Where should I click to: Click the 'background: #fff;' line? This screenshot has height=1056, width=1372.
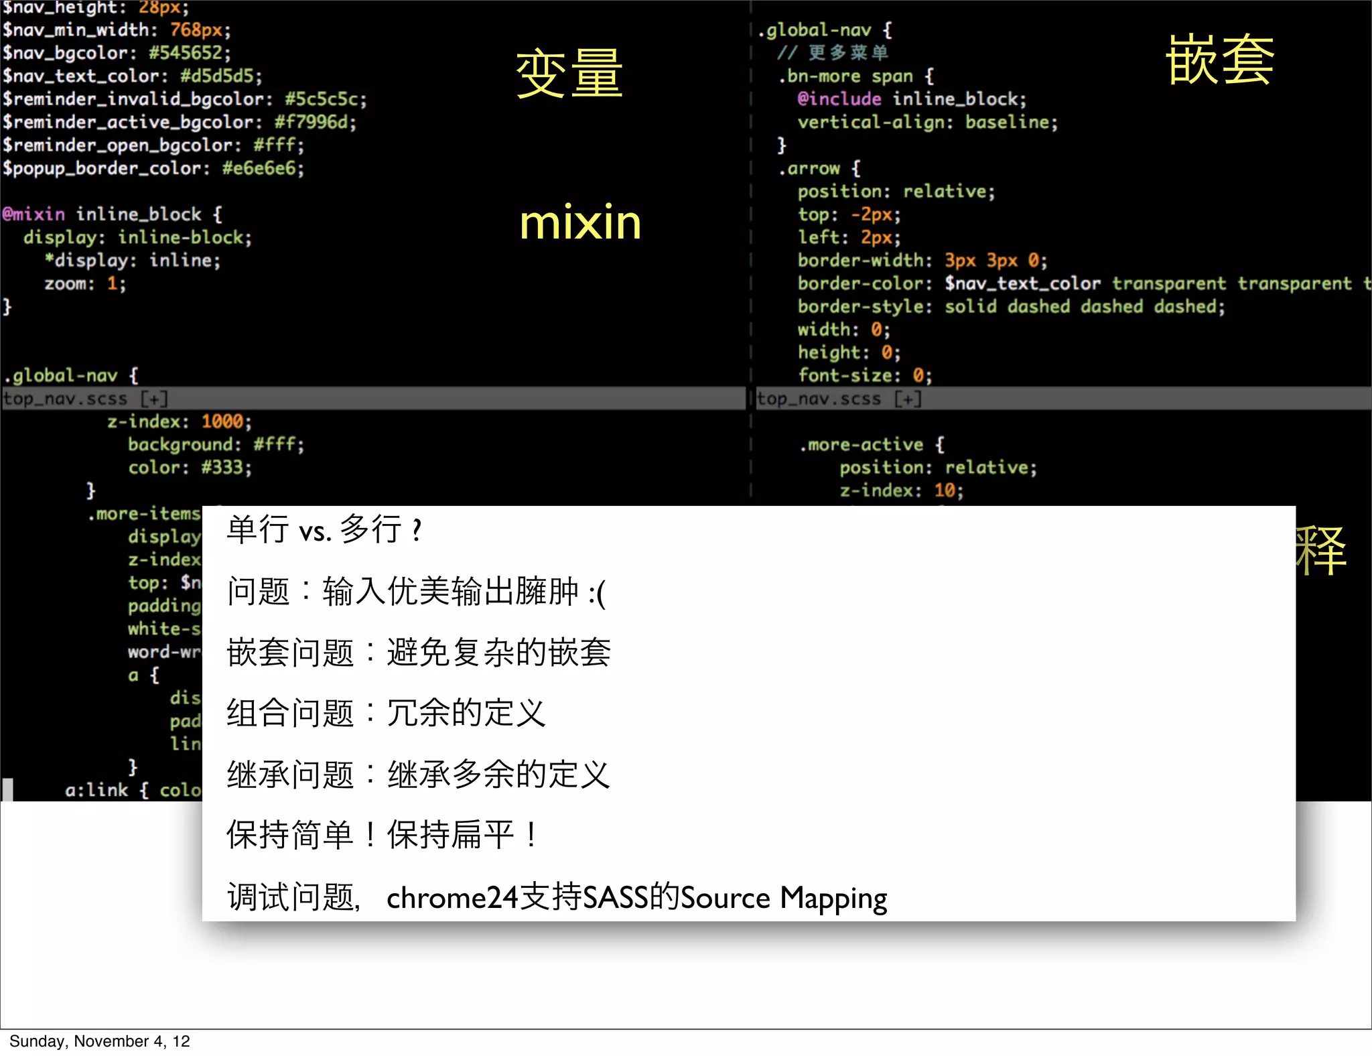[x=216, y=444]
